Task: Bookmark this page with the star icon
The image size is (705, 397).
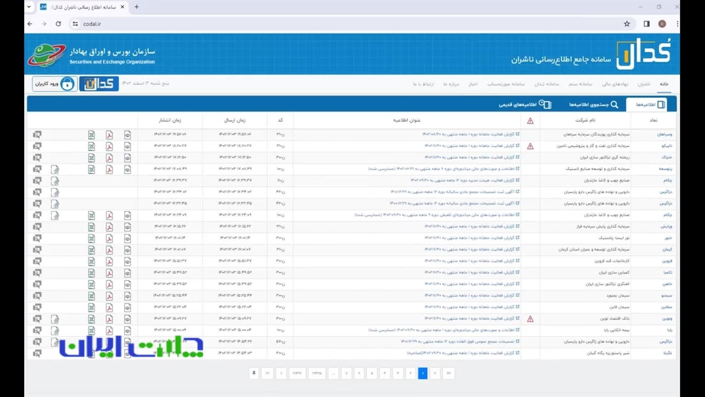Action: (627, 24)
